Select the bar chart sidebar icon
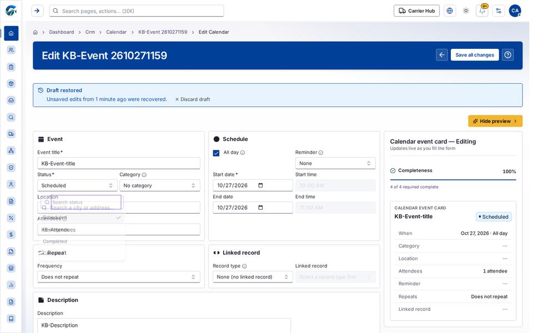This screenshot has width=533, height=333. tap(11, 285)
